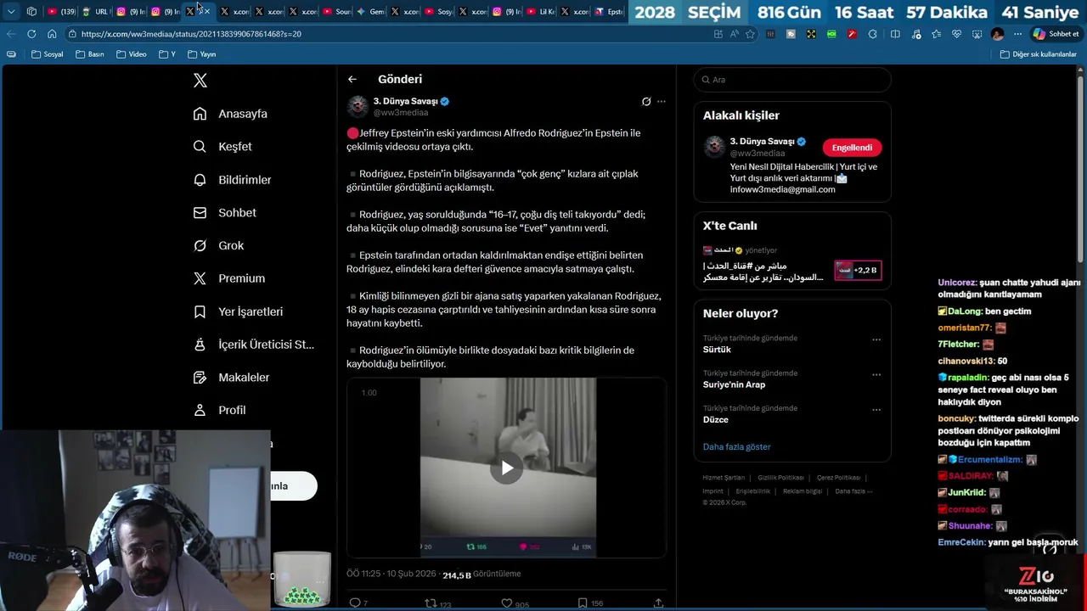The height and width of the screenshot is (611, 1087).
Task: Open Basın bookmarks folder
Action: coord(90,54)
